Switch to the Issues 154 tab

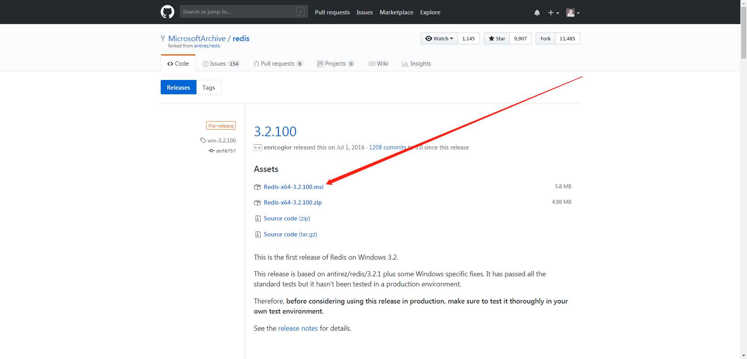(x=221, y=64)
